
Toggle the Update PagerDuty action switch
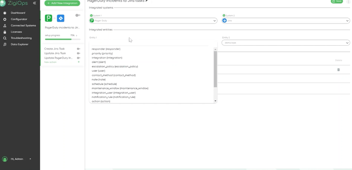click(x=78, y=58)
